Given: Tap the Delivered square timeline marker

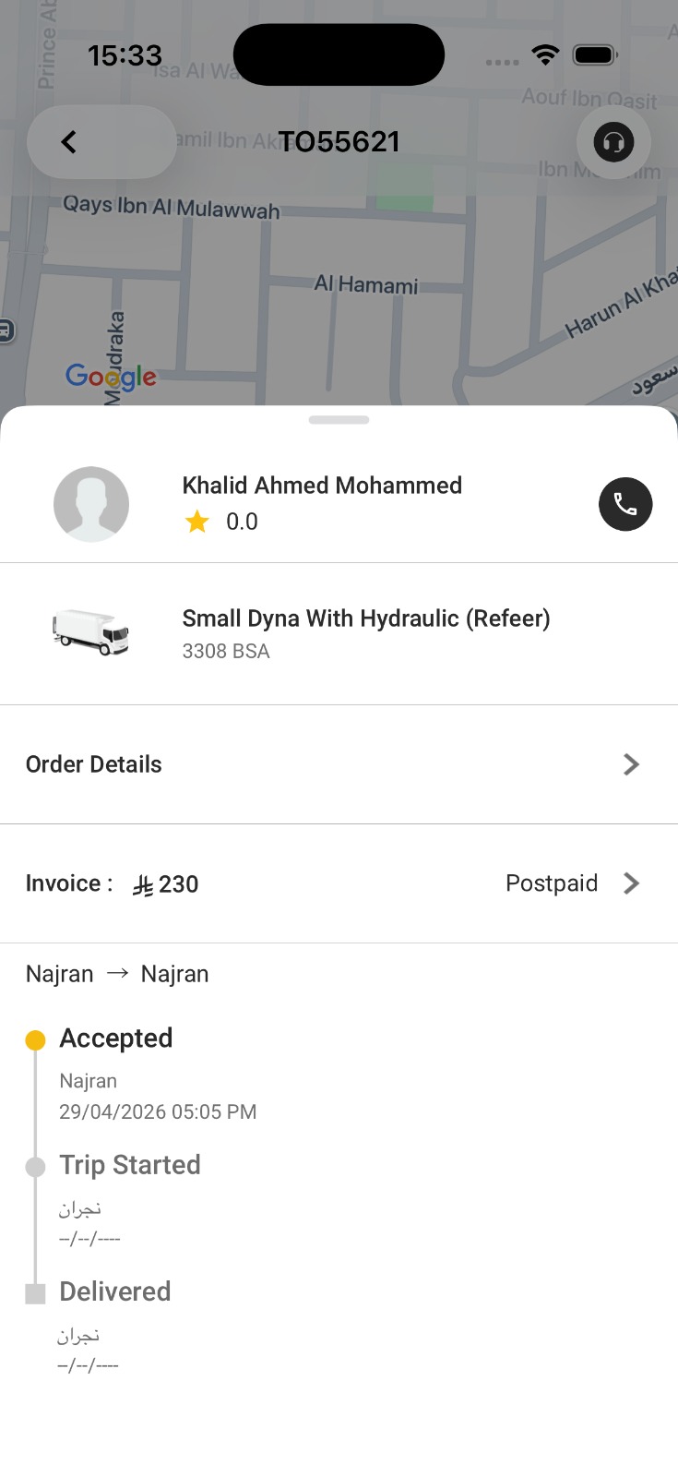Looking at the screenshot, I should 35,1293.
